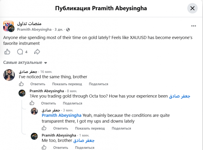203x150 pixels.
Task: Click the group avatar beside the post header
Action: [x=8, y=26]
